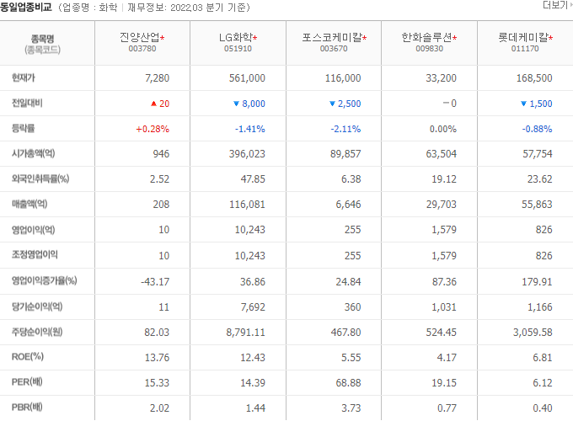This screenshot has height=421, width=573.
Task: Click the blue down arrow beside 2,500
Action: 332,104
